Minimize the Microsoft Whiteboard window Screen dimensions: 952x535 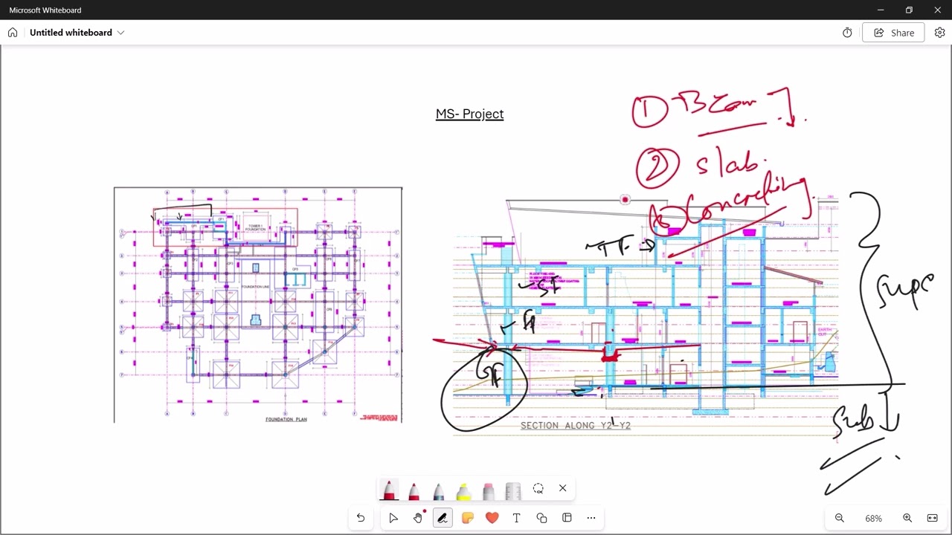pos(881,10)
